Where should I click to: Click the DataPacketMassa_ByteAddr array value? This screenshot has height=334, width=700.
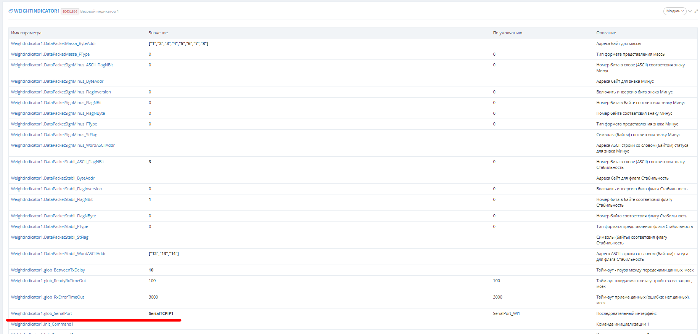pyautogui.click(x=178, y=43)
